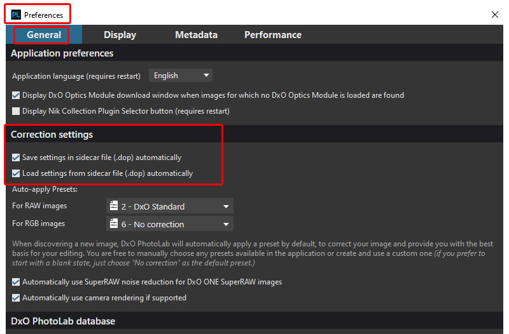Switch to the Display tab
The height and width of the screenshot is (334, 509).
click(120, 35)
